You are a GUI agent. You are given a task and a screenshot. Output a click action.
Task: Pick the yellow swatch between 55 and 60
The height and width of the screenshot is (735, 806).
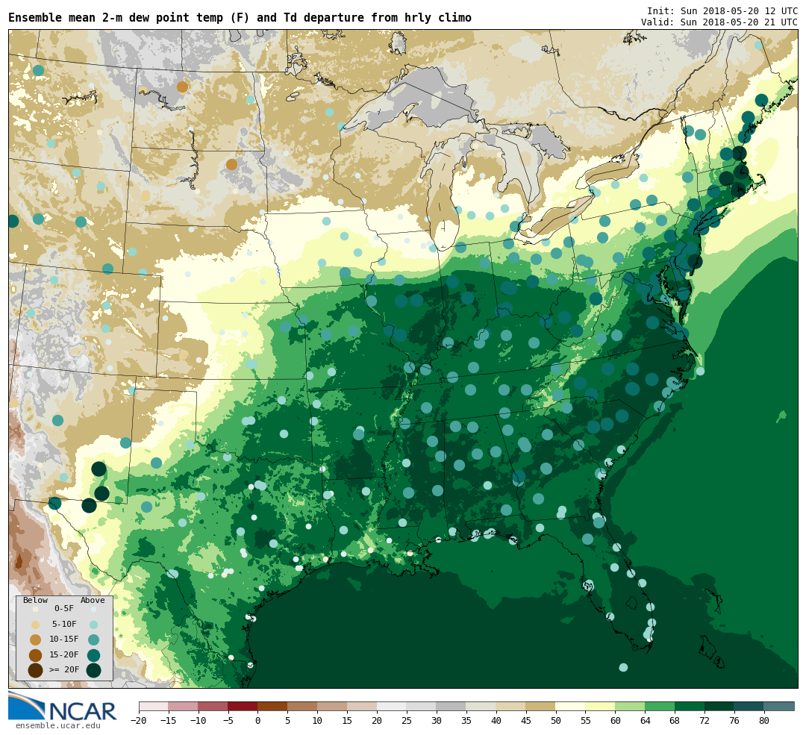600,706
